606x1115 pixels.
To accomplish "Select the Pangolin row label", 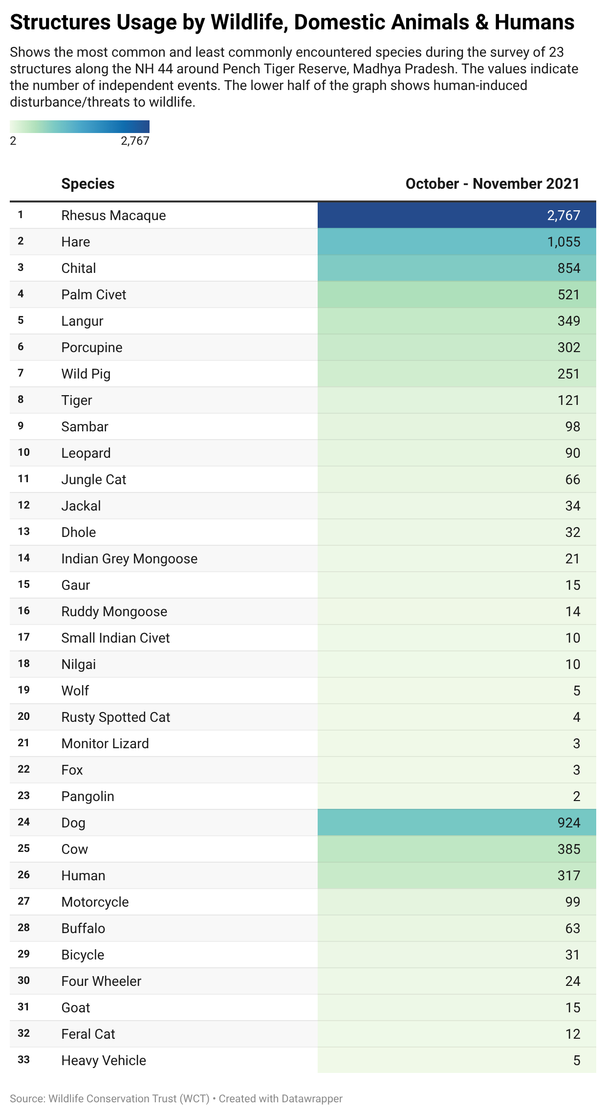I will [x=88, y=797].
